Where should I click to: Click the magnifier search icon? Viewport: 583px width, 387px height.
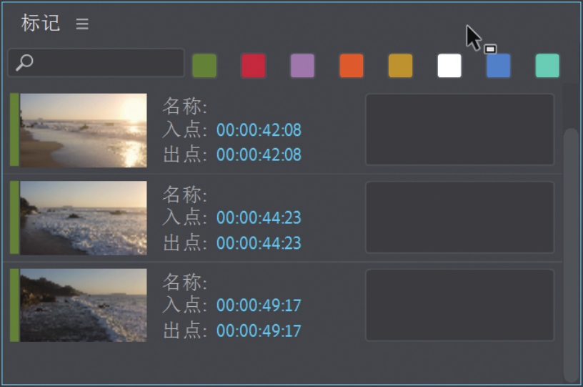[24, 63]
